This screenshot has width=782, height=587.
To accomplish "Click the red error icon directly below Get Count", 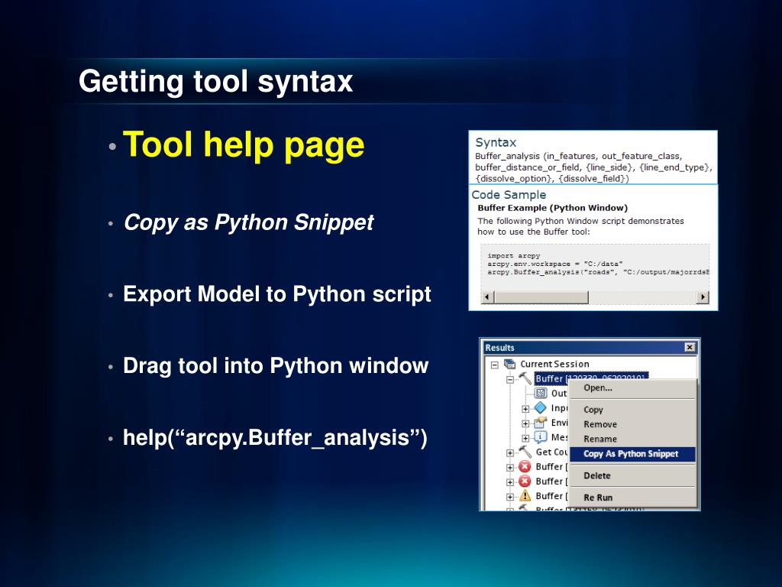I will pos(525,467).
